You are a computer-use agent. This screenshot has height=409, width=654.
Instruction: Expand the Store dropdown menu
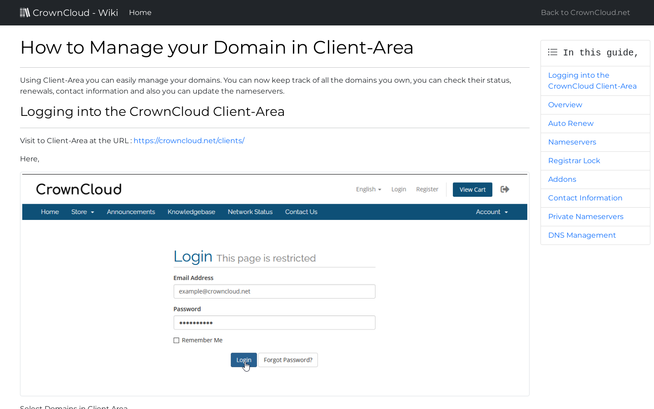click(82, 212)
